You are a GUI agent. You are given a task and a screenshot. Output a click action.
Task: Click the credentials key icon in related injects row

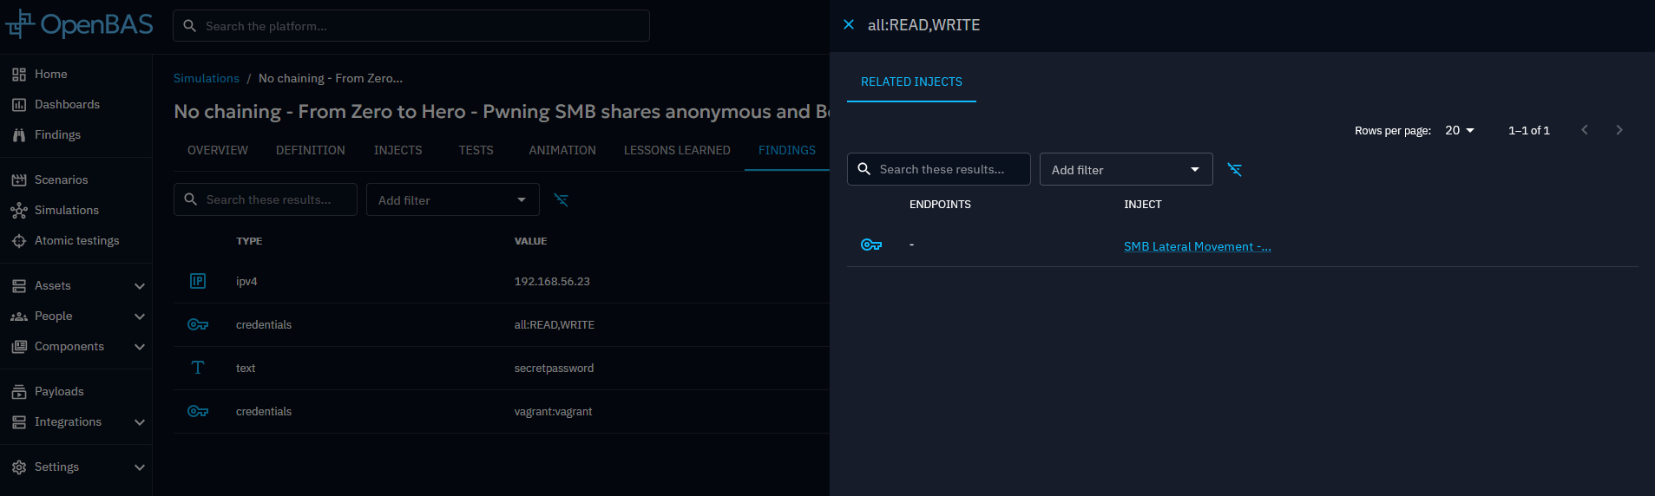click(870, 245)
